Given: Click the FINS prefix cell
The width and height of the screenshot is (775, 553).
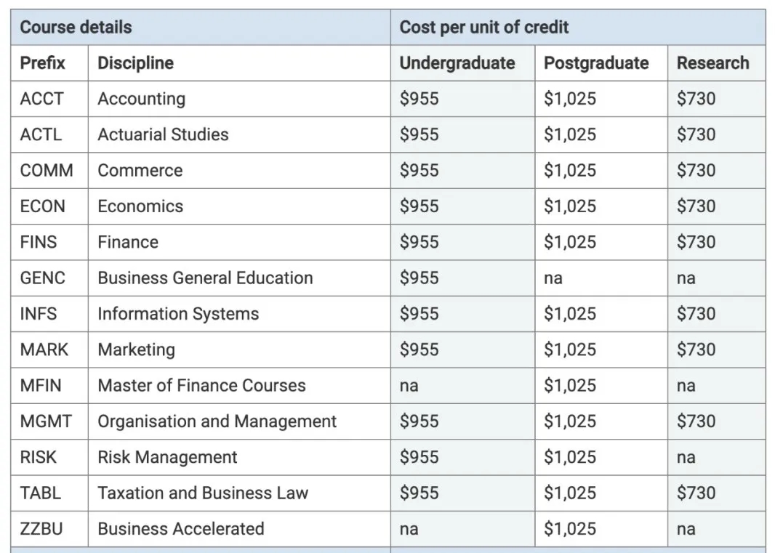Looking at the screenshot, I should (x=49, y=242).
